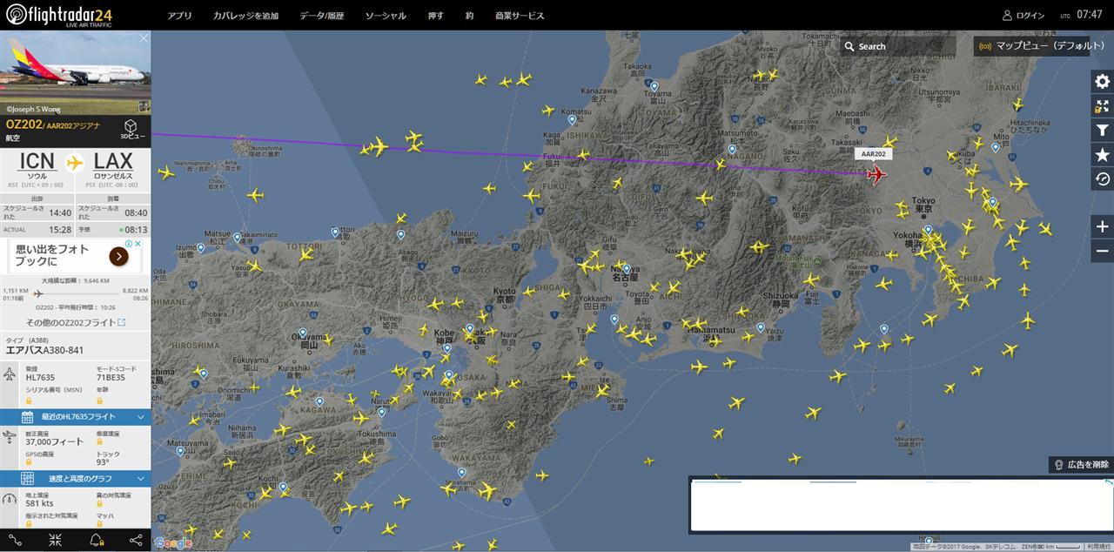This screenshot has height=552, width=1114.
Task: Click the 広告を削除 remove ads button
Action: (1080, 464)
